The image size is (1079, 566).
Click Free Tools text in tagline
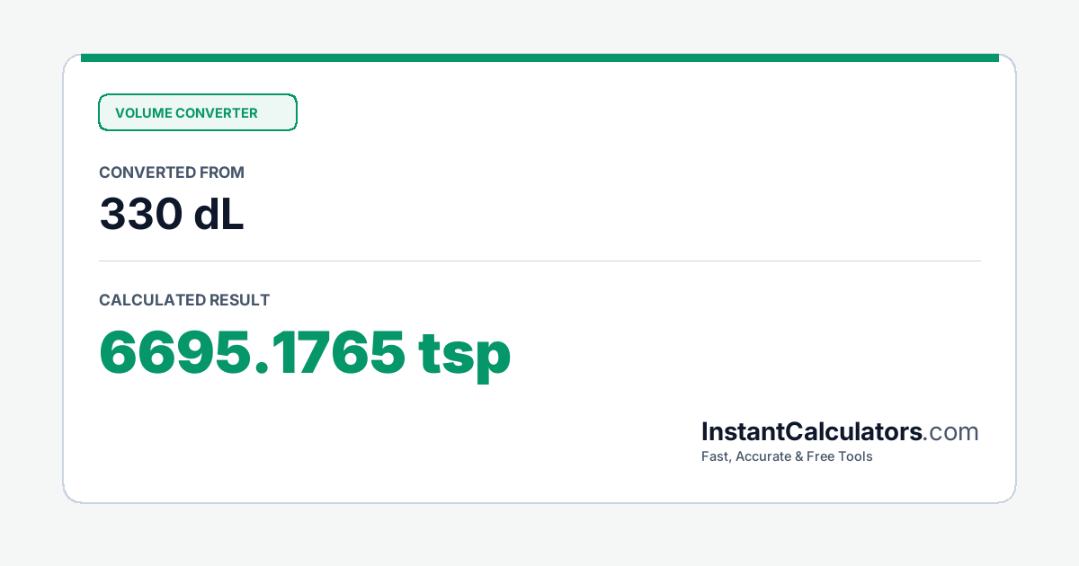coord(840,456)
